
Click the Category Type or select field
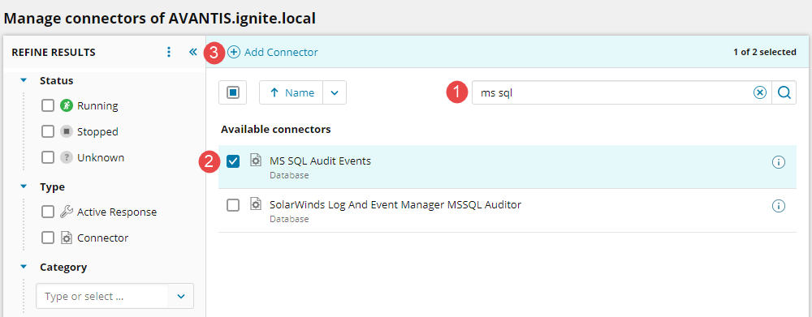click(102, 296)
